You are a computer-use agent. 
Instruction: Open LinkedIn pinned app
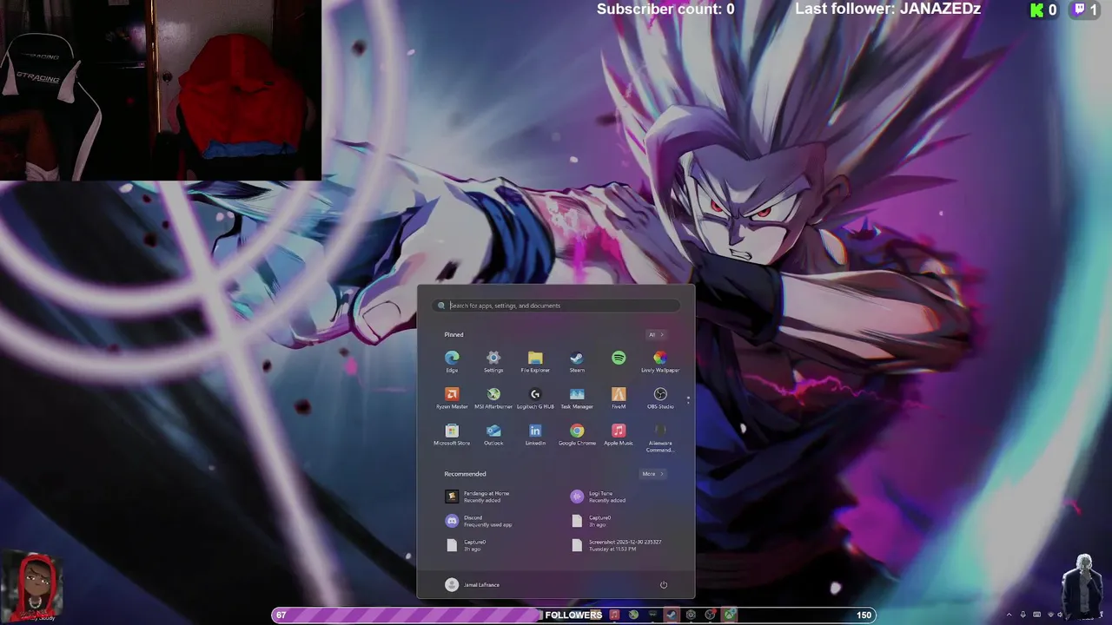point(535,434)
